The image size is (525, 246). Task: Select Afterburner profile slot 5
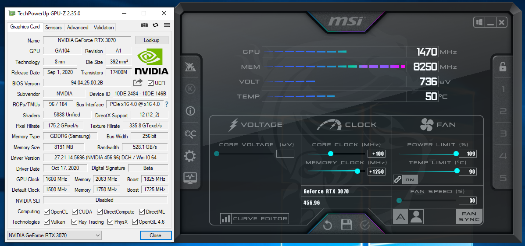(x=503, y=178)
